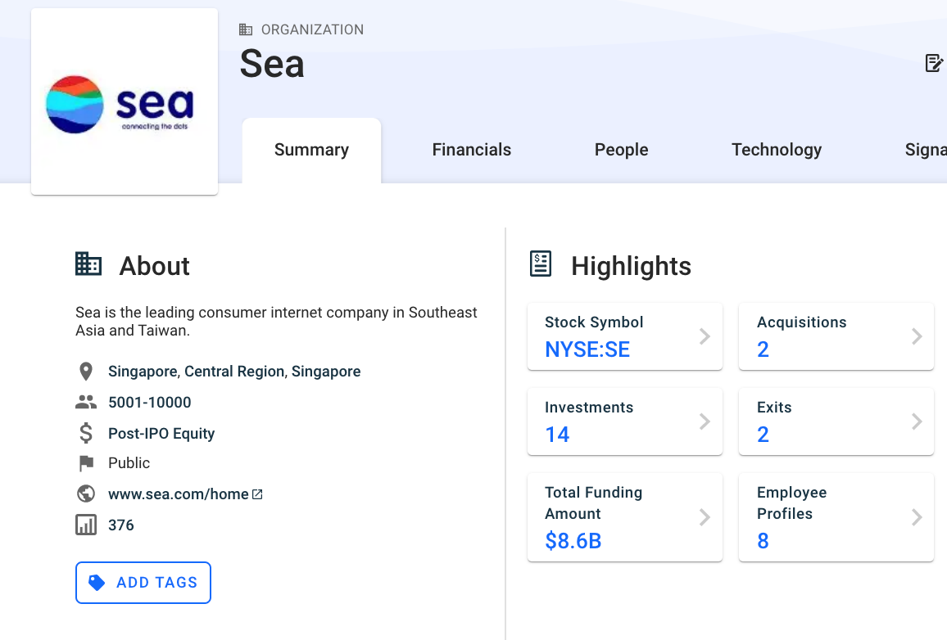Image resolution: width=947 pixels, height=640 pixels.
Task: Open Singapore, Central Region, Singapore location link
Action: click(x=234, y=372)
